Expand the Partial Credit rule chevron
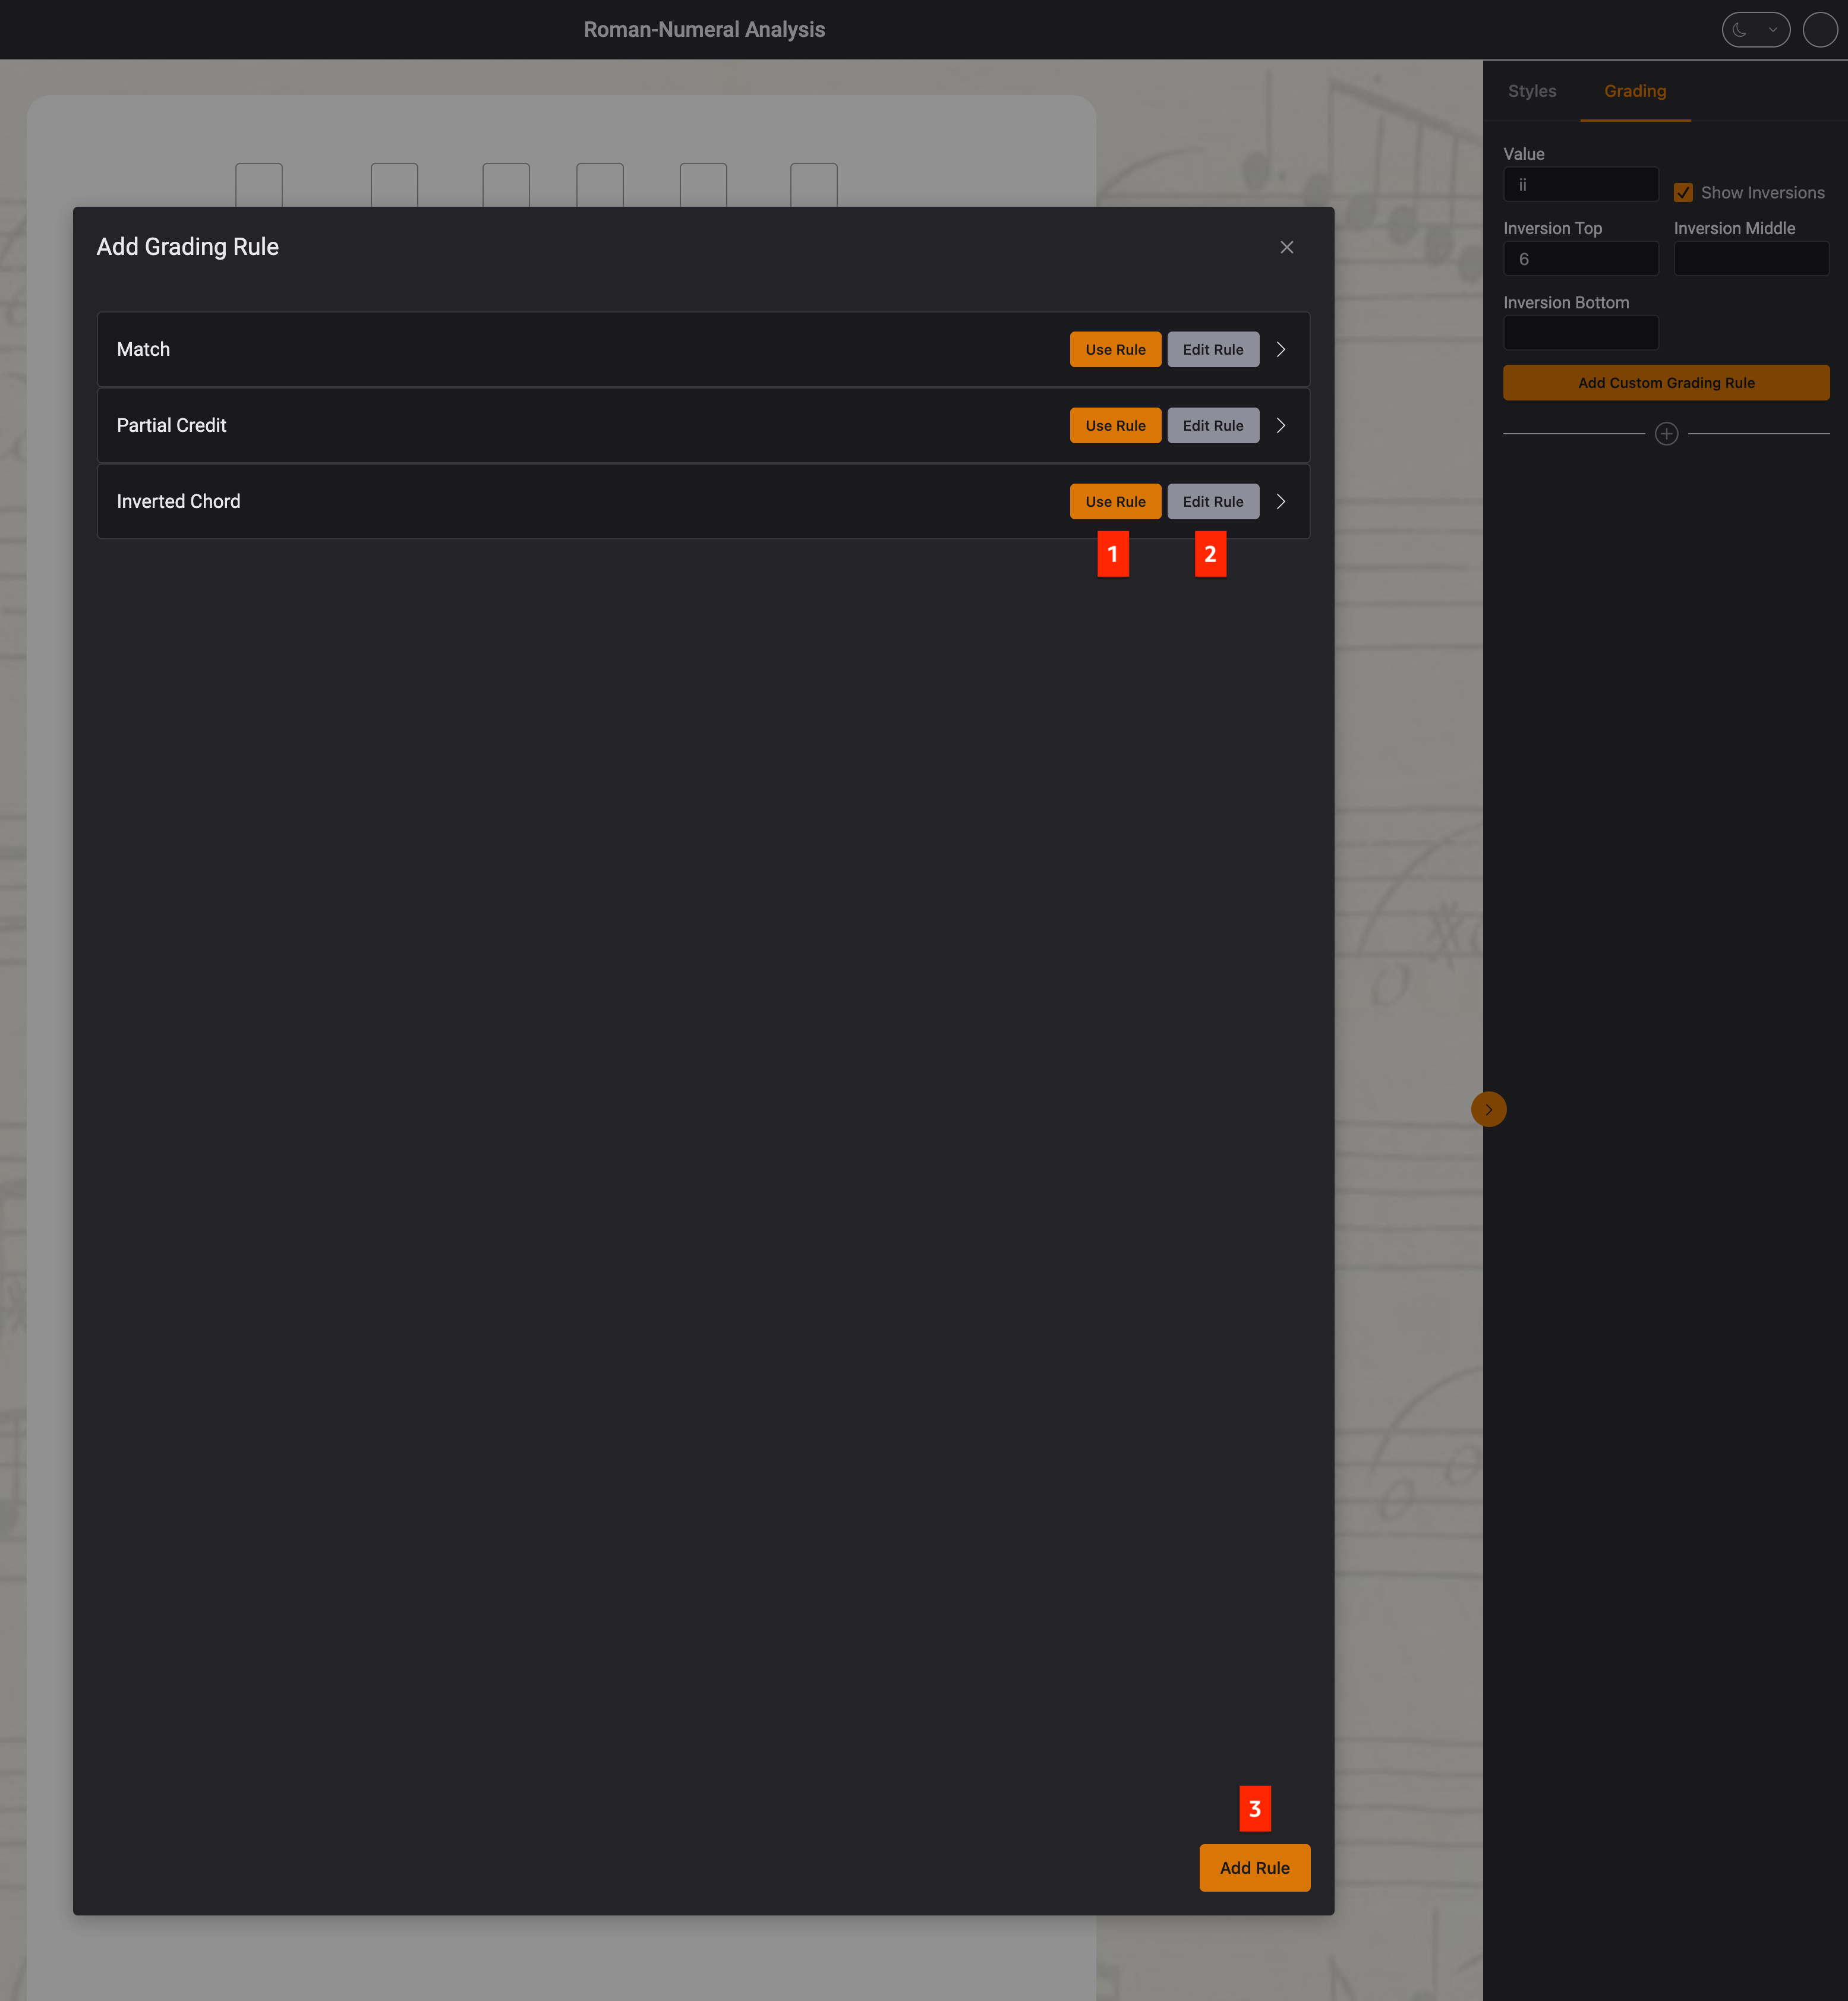 click(1280, 425)
